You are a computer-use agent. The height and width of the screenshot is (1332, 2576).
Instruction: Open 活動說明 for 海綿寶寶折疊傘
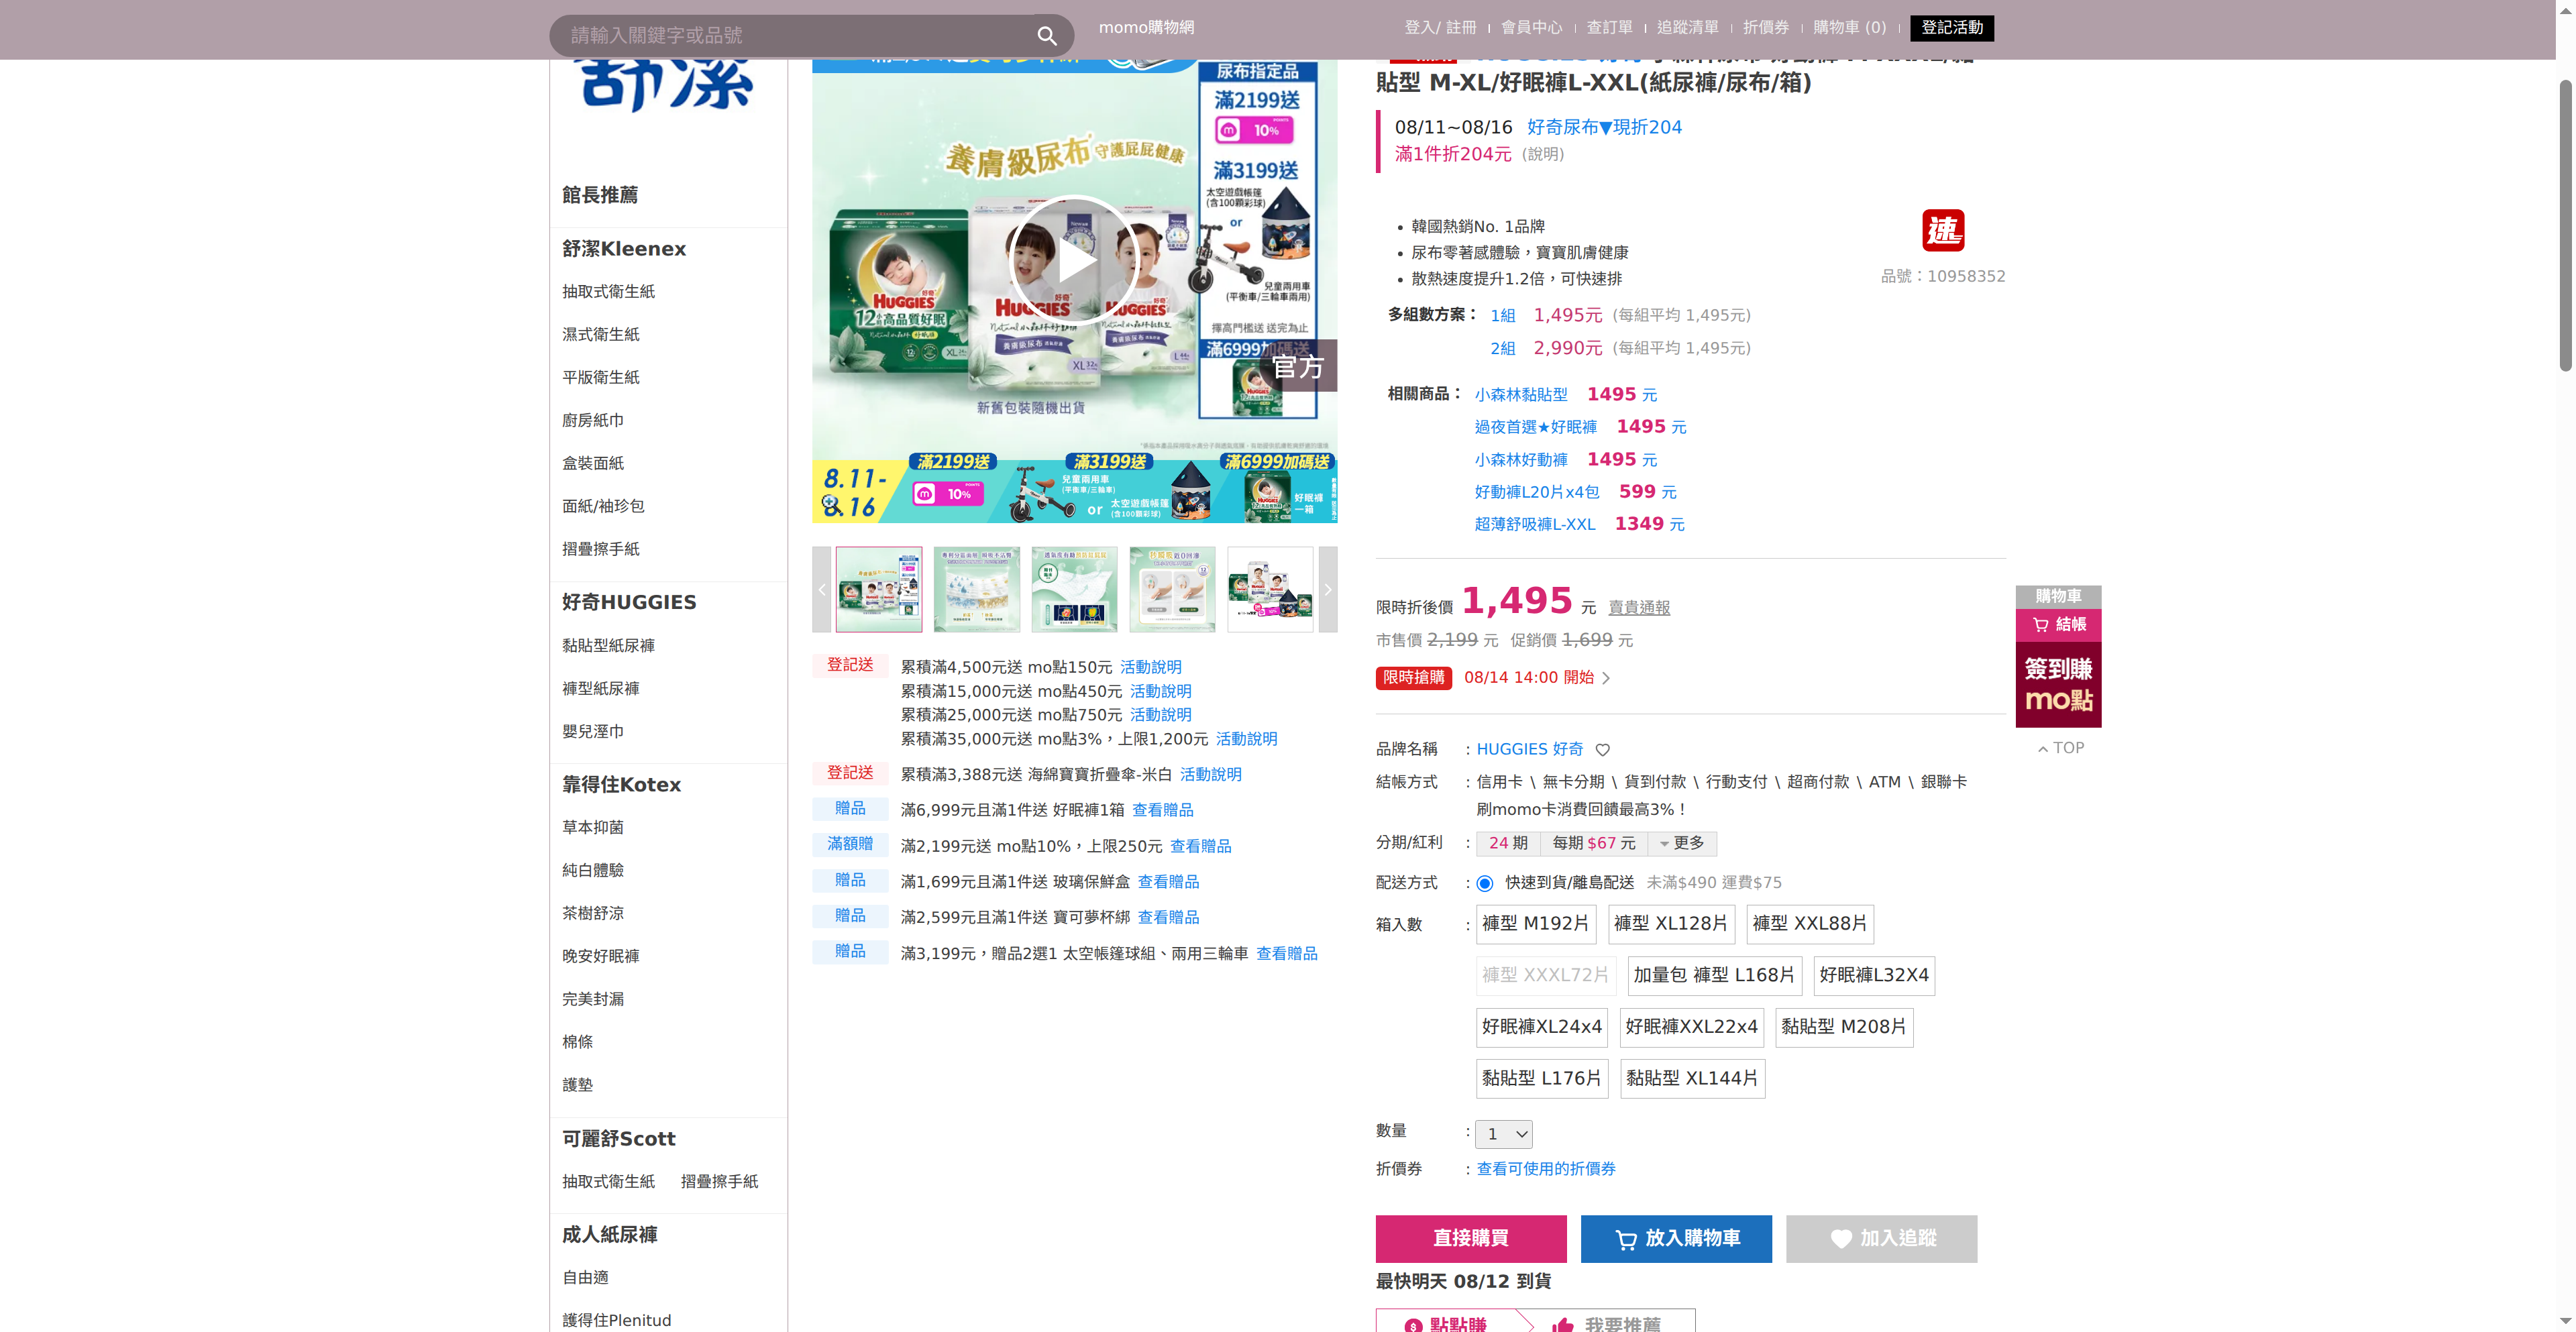click(x=1210, y=775)
